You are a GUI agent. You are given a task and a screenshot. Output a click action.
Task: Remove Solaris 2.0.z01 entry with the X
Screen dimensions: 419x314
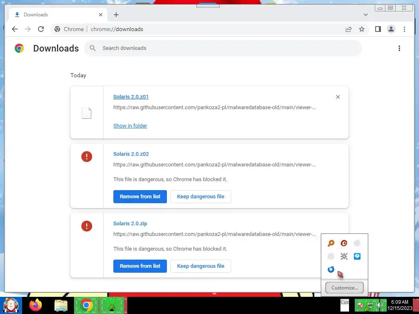338,97
